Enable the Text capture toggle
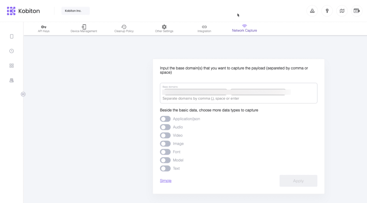Viewport: 367px width, 203px height. 165,168
